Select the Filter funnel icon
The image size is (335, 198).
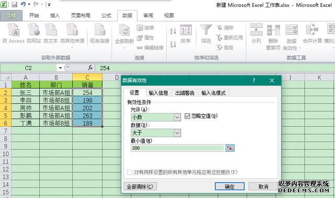click(x=206, y=30)
